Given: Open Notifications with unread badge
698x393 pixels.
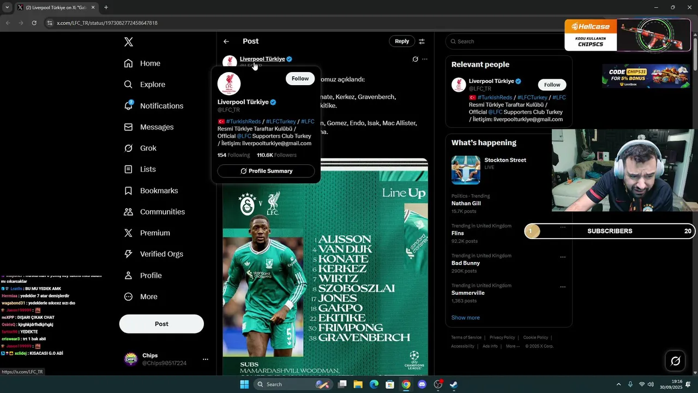Looking at the screenshot, I should (153, 106).
